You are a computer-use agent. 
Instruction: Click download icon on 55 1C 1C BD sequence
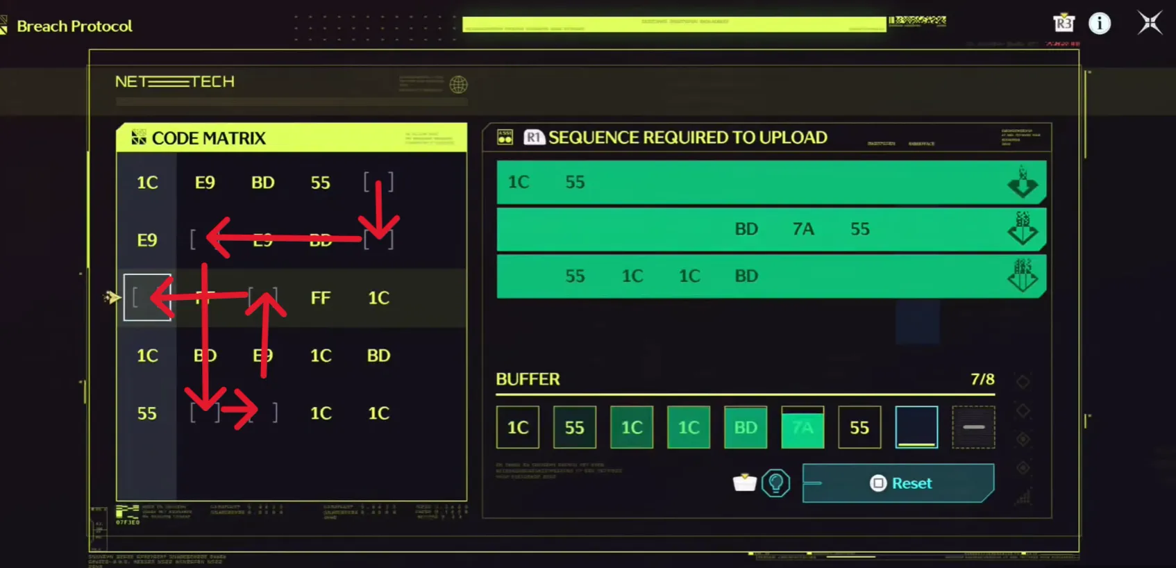pyautogui.click(x=1023, y=276)
